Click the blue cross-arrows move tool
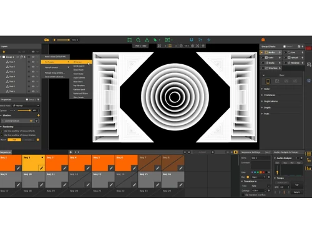Image resolution: width=312 pixels, height=234 pixels. (x=209, y=40)
